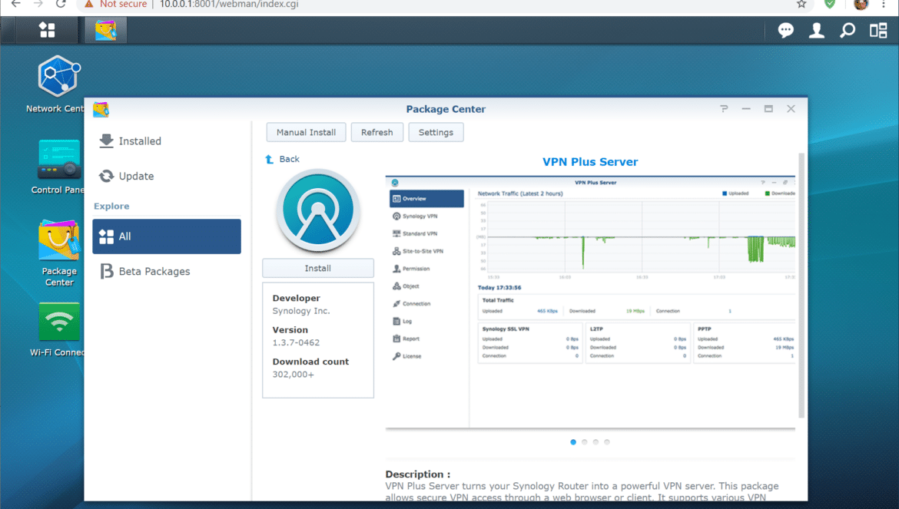
Task: Click the Not secure warning icon
Action: point(88,4)
